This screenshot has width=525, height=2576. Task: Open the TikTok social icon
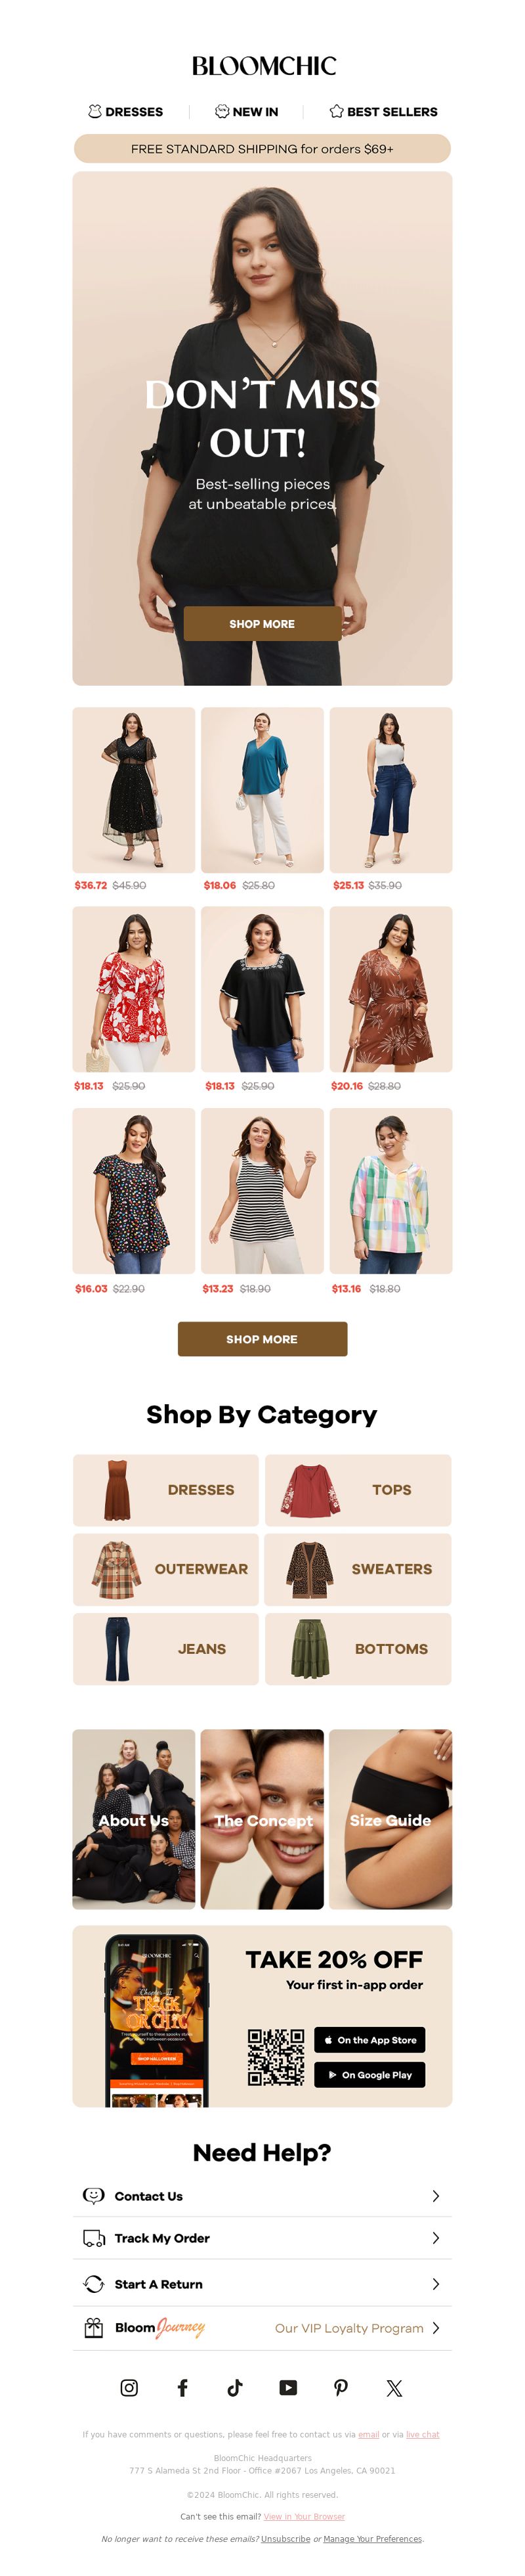click(235, 2387)
